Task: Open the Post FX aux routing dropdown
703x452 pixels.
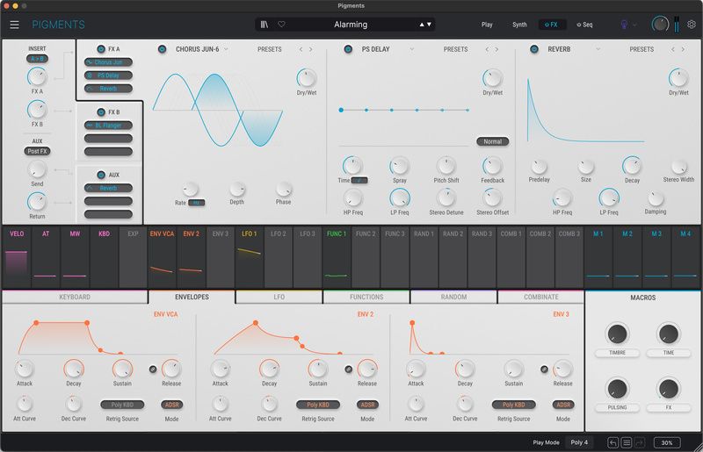Action: 37,152
